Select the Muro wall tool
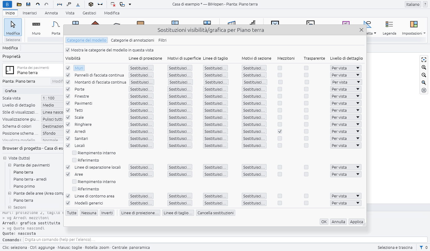The image size is (430, 251). point(36,28)
